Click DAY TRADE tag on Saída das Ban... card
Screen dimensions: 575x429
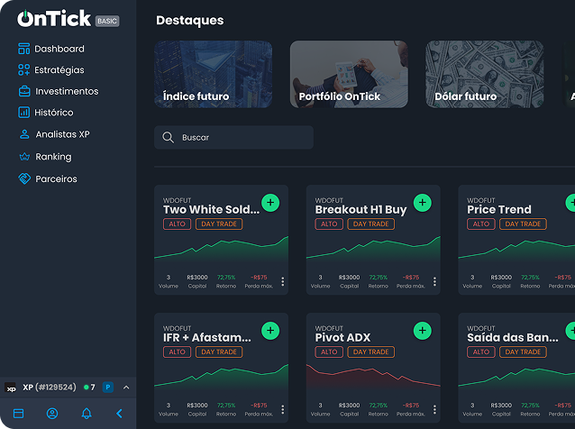point(523,352)
